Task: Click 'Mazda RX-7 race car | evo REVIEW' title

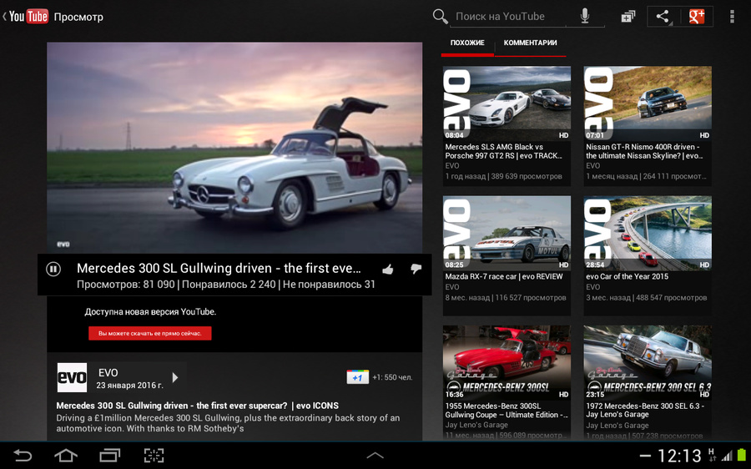Action: pyautogui.click(x=504, y=276)
